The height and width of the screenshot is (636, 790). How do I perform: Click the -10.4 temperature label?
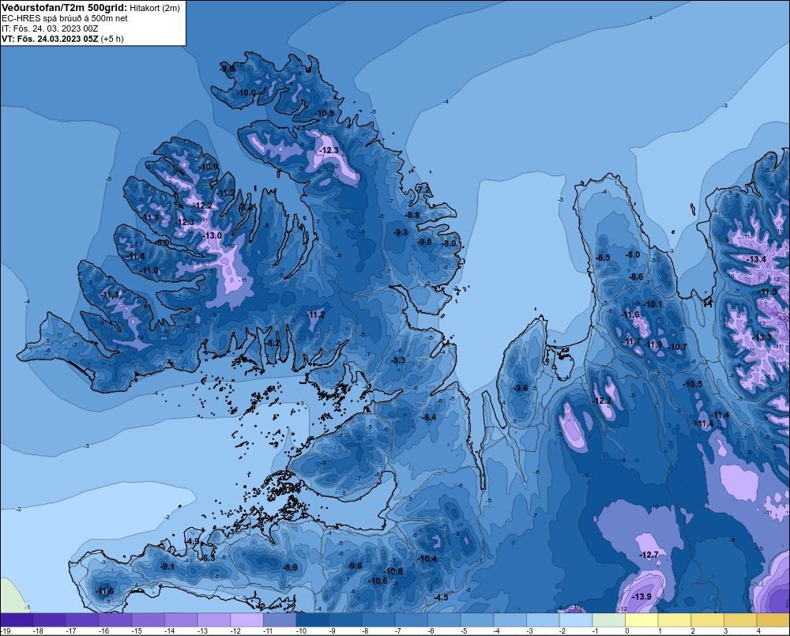pyautogui.click(x=427, y=559)
